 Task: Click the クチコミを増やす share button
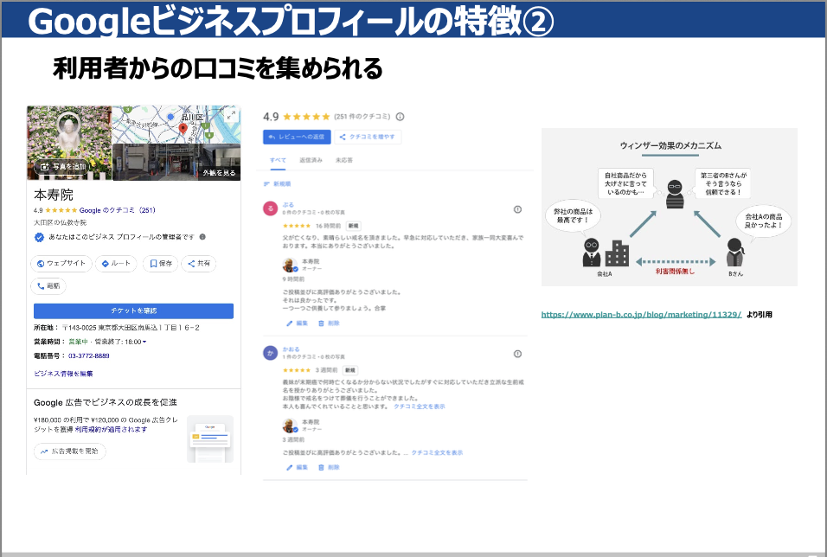(368, 137)
